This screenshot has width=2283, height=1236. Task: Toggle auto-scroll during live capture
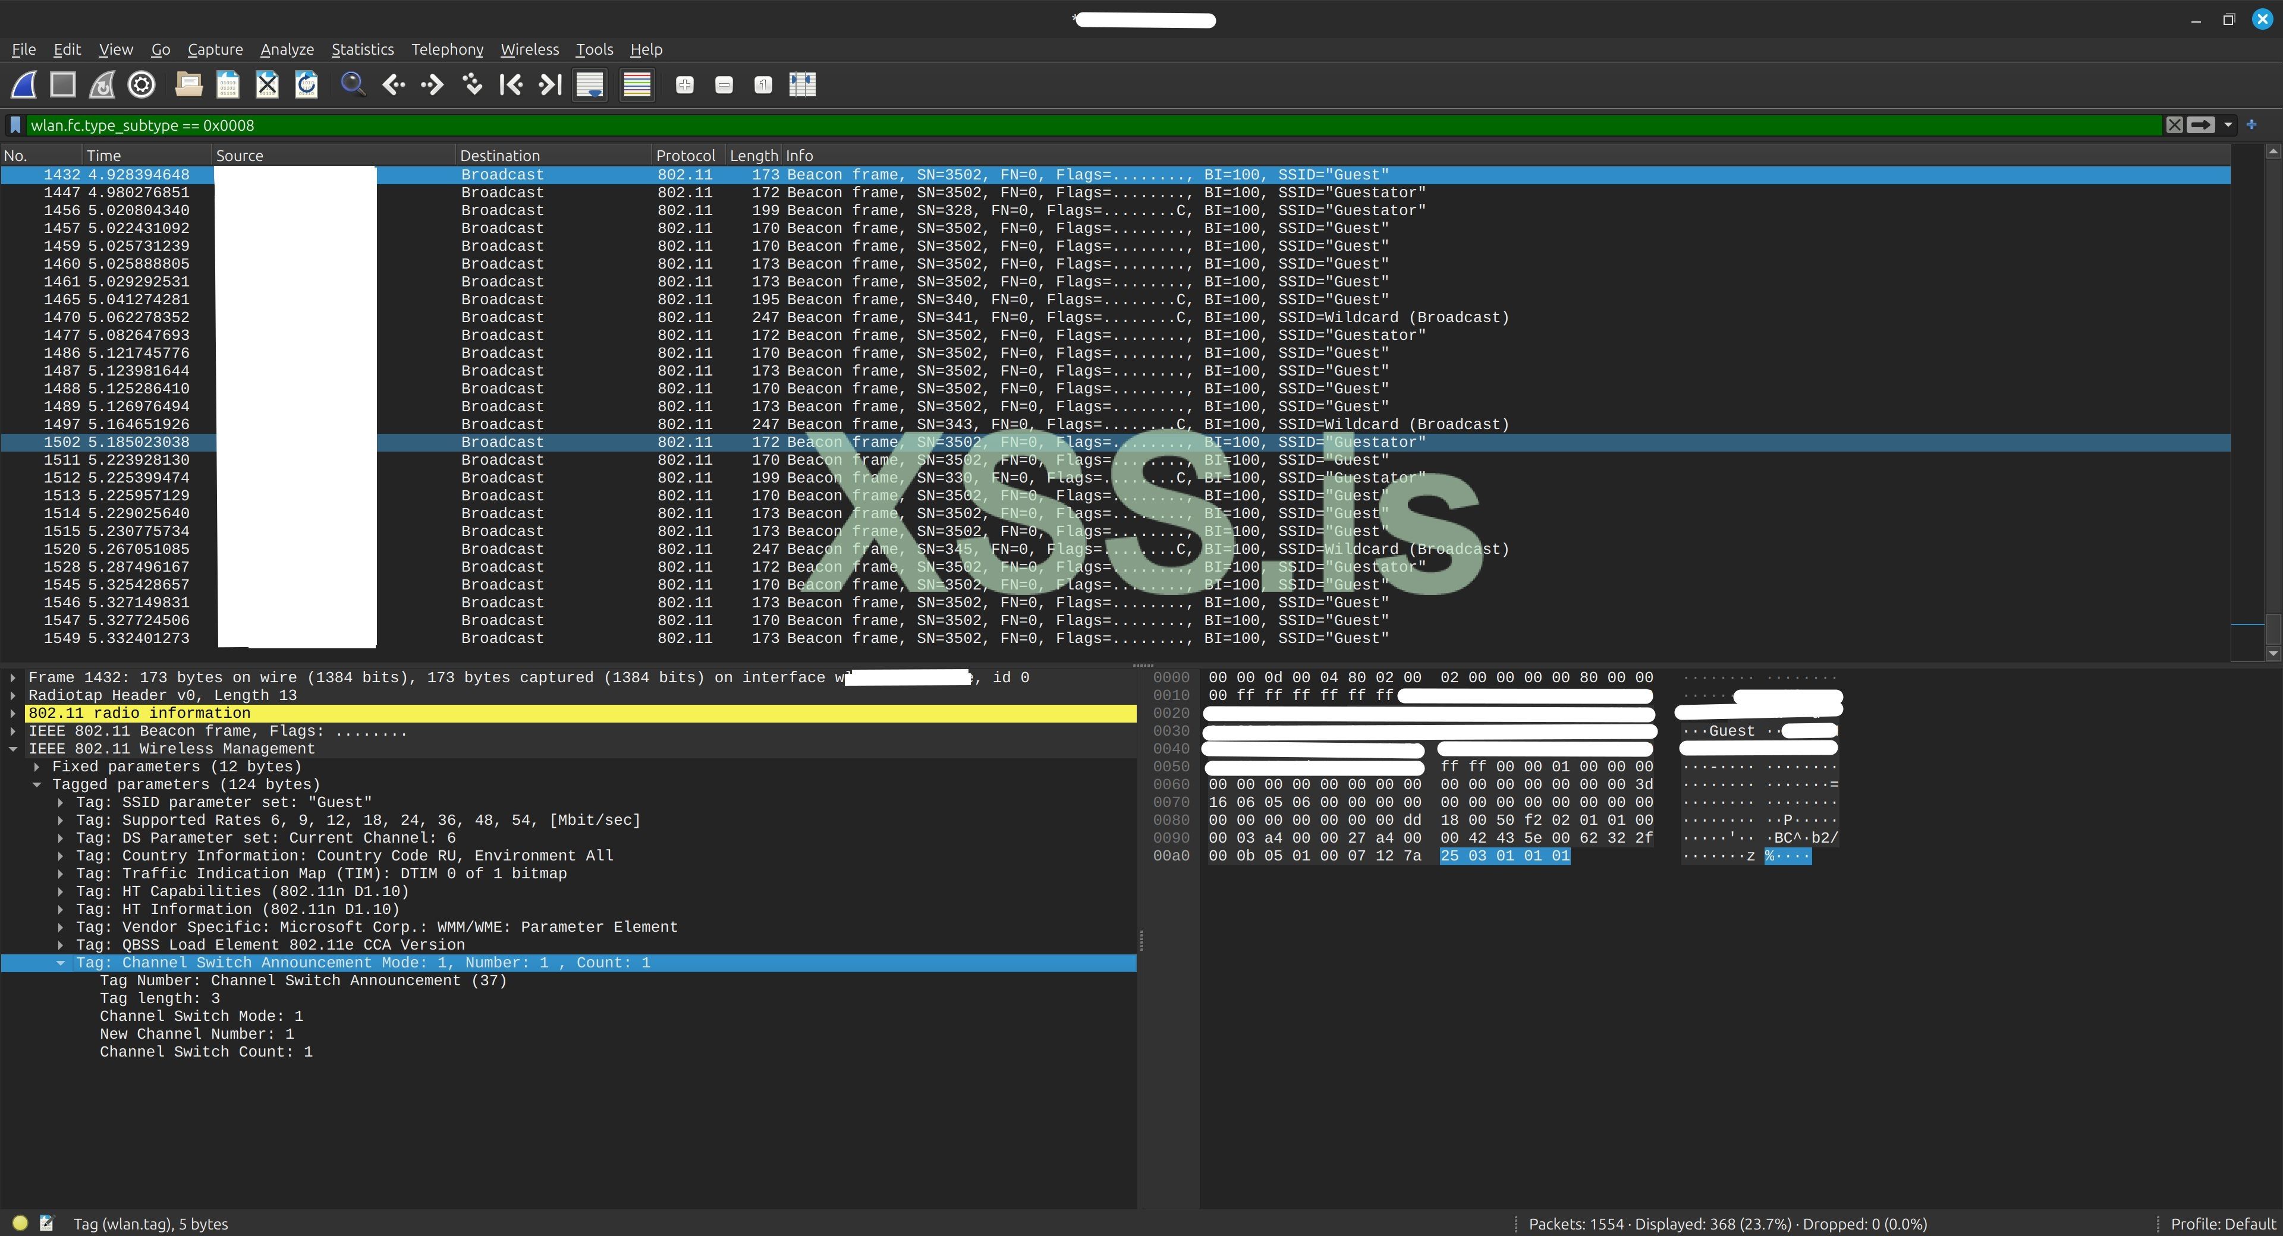(x=589, y=85)
